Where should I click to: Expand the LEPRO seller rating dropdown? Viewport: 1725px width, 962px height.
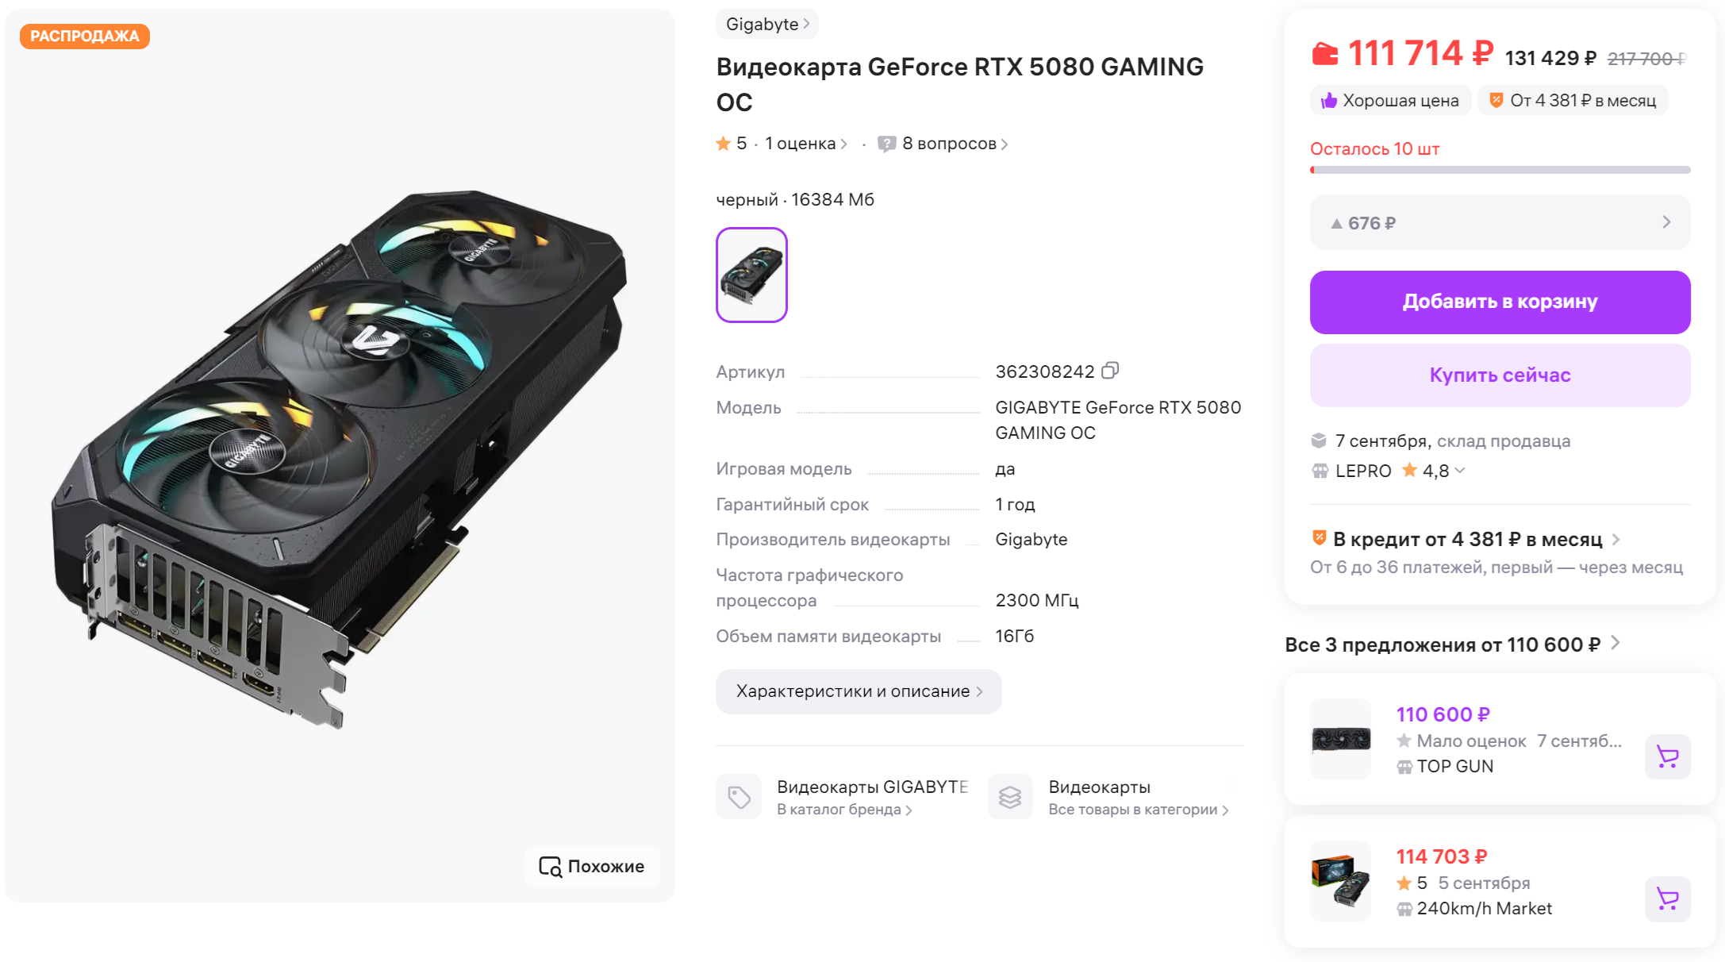[1460, 471]
